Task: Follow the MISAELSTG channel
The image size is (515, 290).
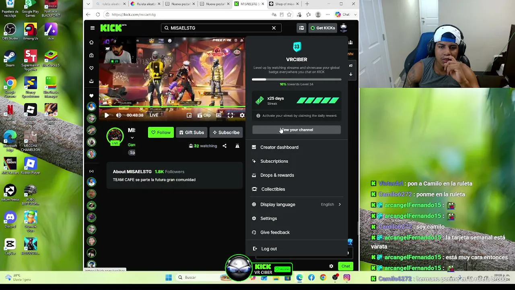Action: [161, 133]
